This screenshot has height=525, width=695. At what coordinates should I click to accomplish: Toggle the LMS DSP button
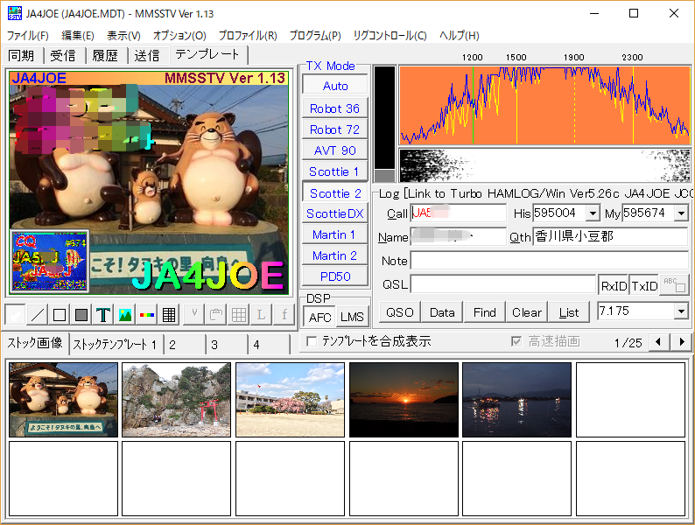tap(352, 317)
